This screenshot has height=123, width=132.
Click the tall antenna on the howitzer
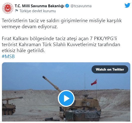tap(85, 84)
